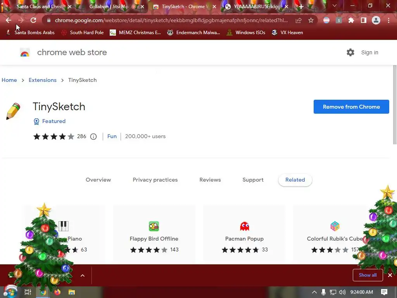Click Remove from Chrome button
Screen dimensions: 397x298
coord(351,107)
